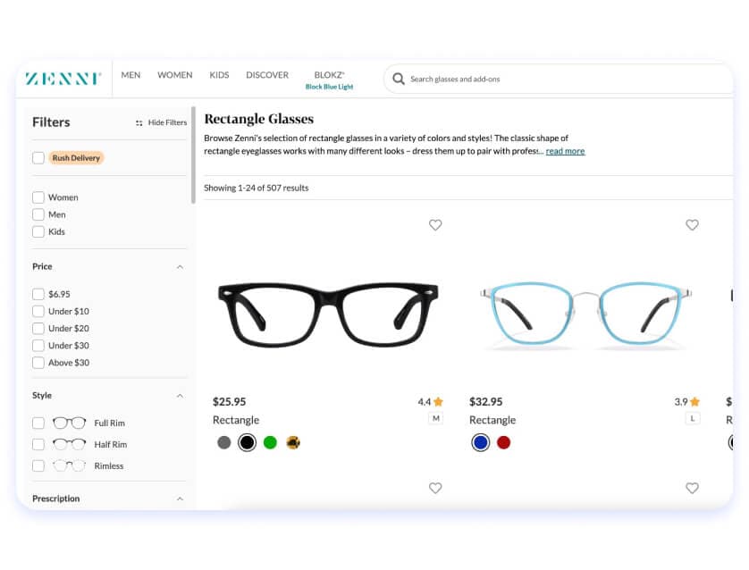Click the Full Rim glasses icon

coord(69,423)
